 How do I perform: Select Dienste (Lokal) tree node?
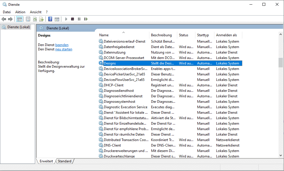(x=16, y=27)
